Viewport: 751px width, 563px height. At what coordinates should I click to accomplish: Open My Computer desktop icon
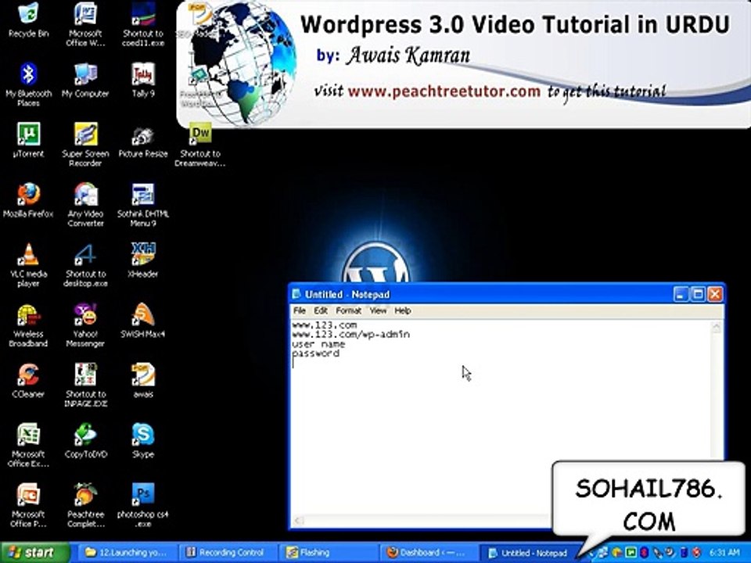click(85, 80)
